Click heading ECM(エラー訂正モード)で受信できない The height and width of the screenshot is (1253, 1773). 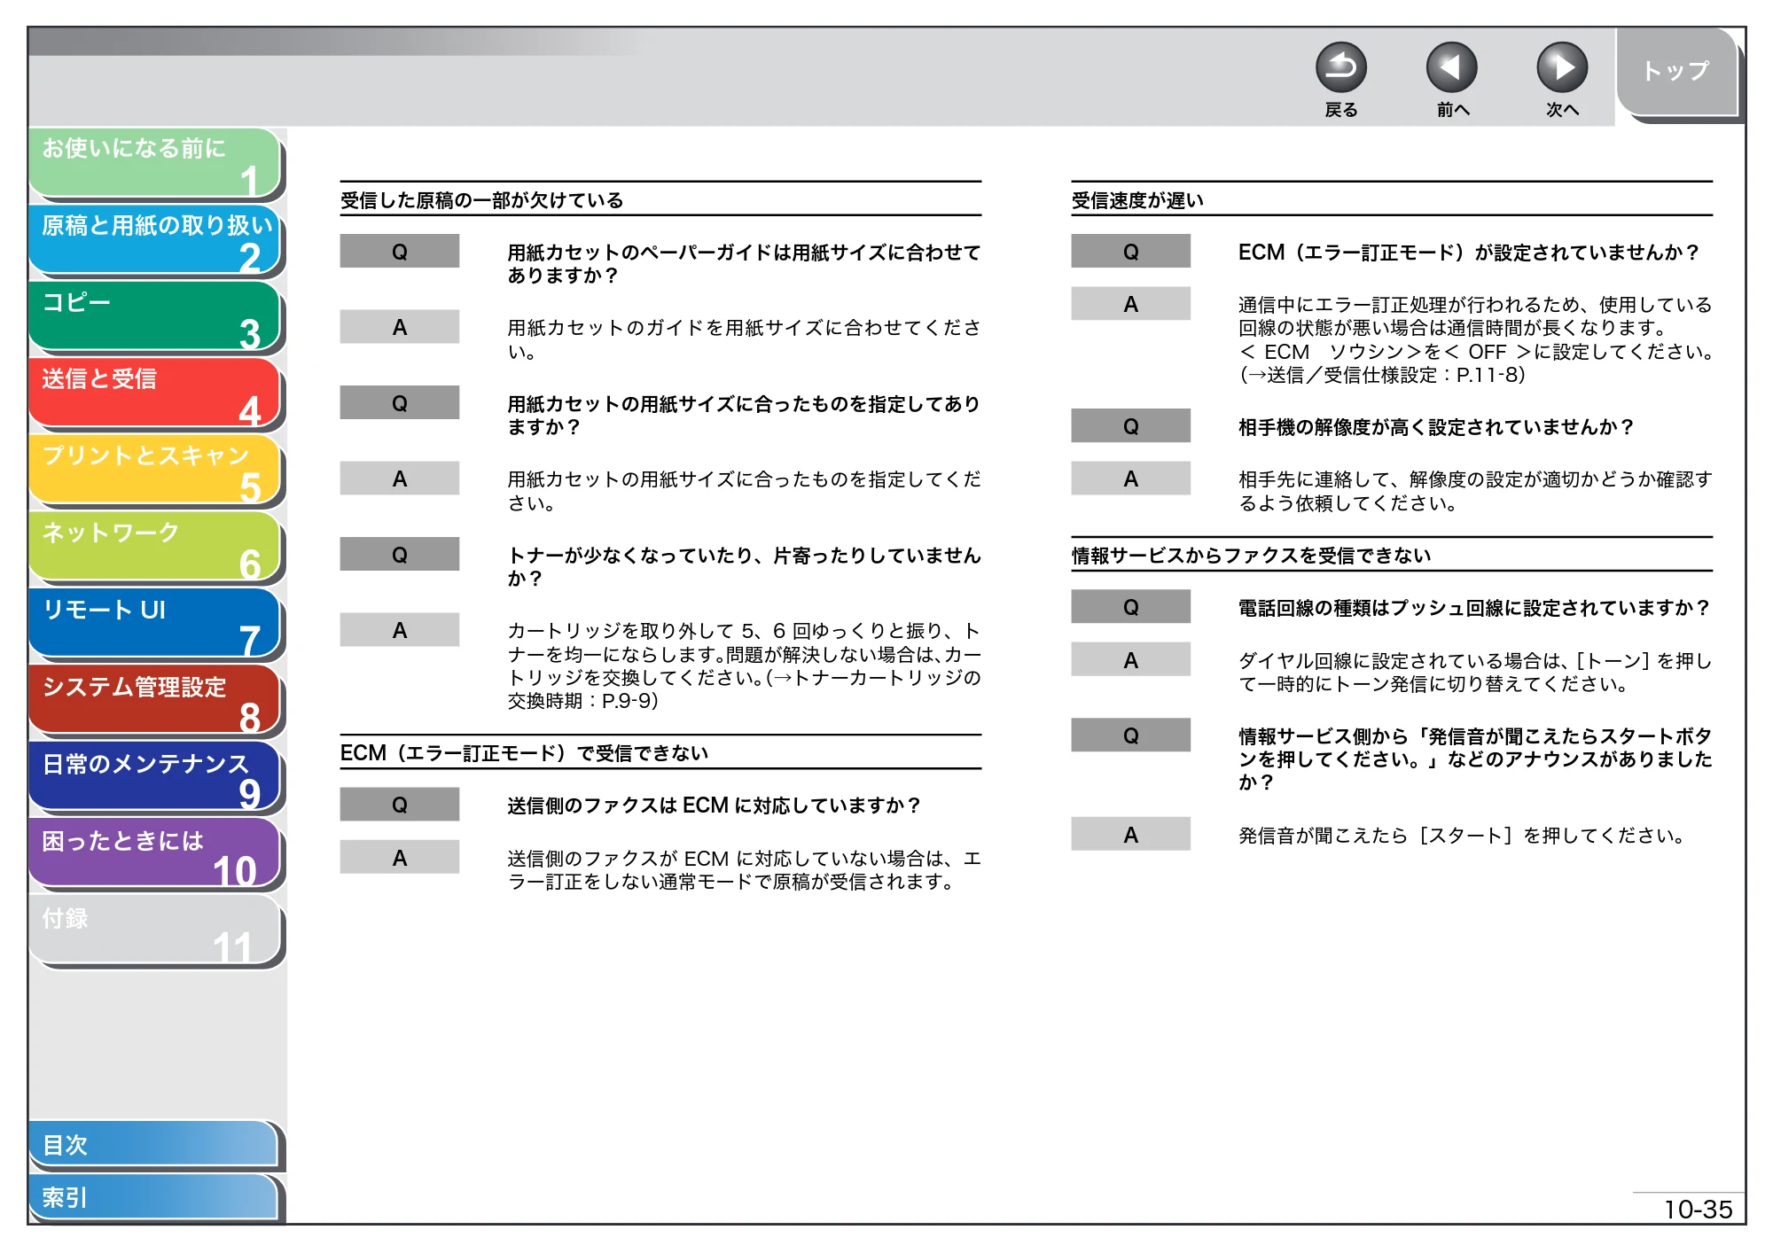524,753
